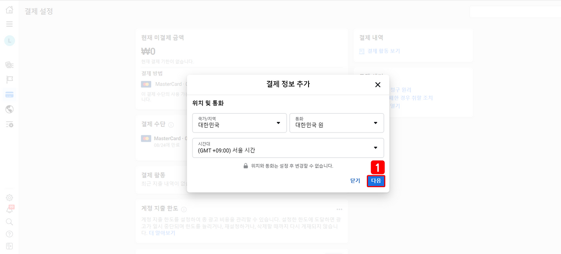The width and height of the screenshot is (561, 254).
Task: Open the search icon in the sidebar
Action: (9, 222)
